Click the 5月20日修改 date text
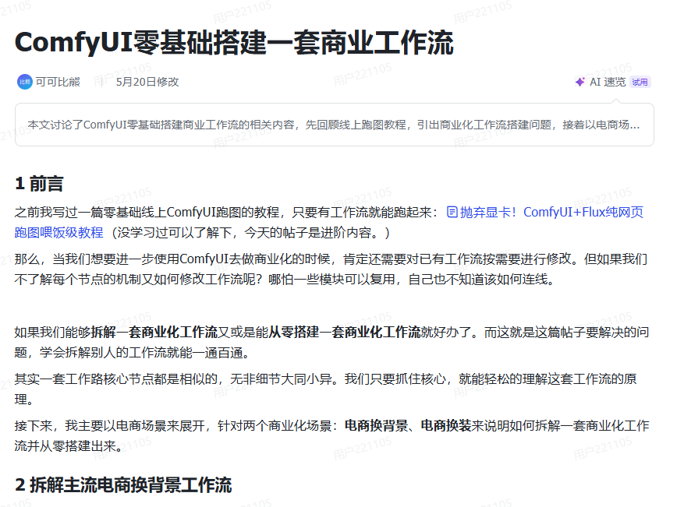This screenshot has width=684, height=507. [147, 82]
